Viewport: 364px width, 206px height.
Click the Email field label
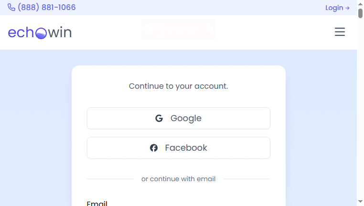(97, 203)
